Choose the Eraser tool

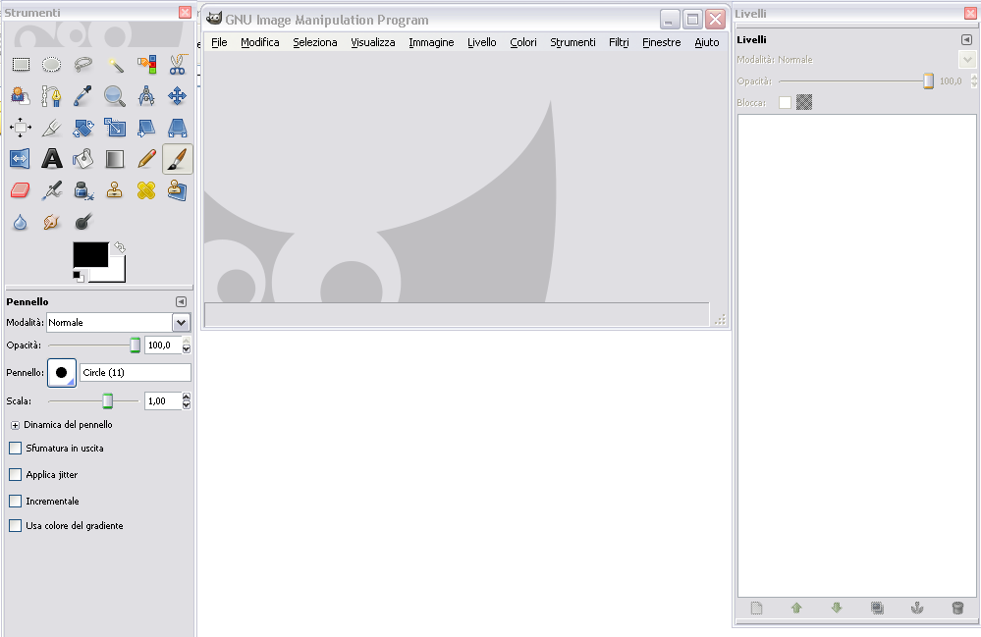coord(21,190)
